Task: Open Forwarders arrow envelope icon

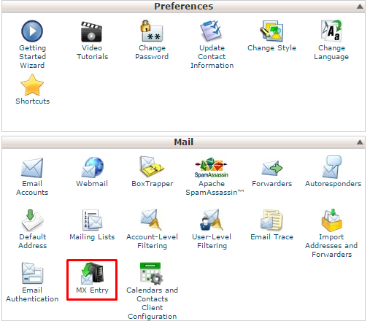Action: (x=272, y=168)
